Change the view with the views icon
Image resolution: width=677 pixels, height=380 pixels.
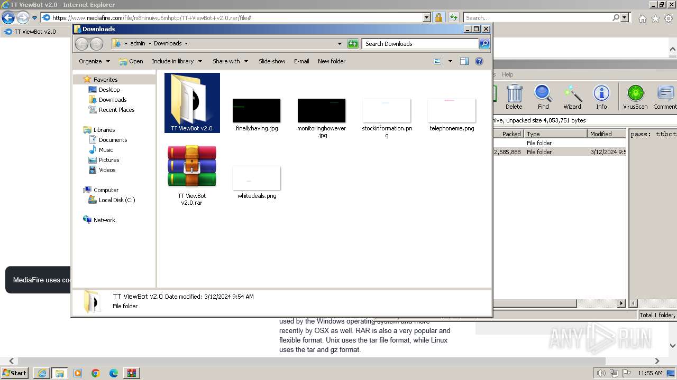coord(437,61)
